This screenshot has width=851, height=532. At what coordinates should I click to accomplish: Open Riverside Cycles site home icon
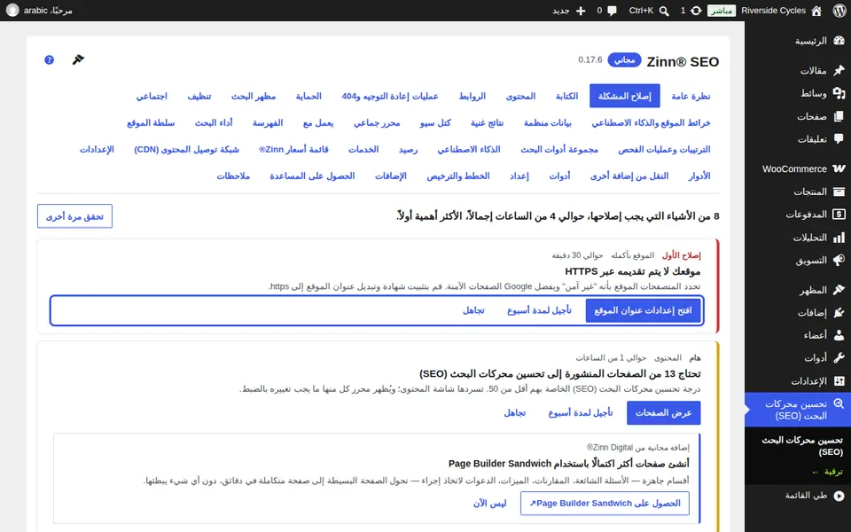coord(816,11)
